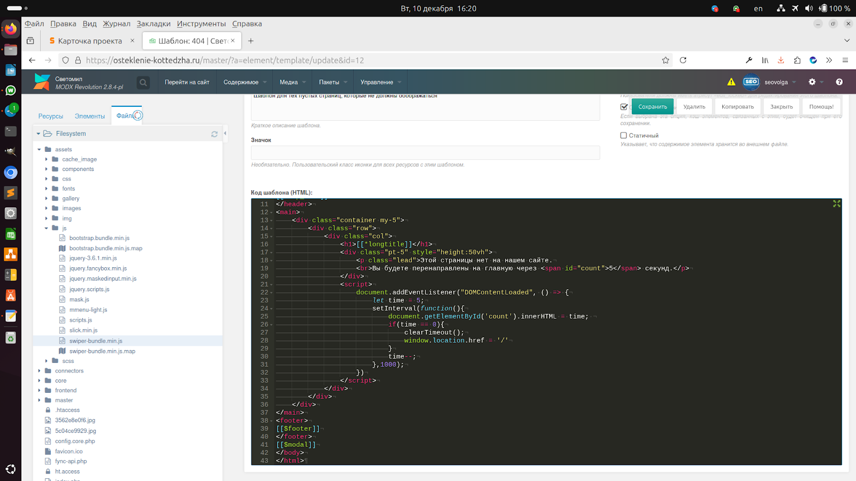Open the keyboard layout en indicator
Screen dimensions: 856x481
click(x=758, y=9)
